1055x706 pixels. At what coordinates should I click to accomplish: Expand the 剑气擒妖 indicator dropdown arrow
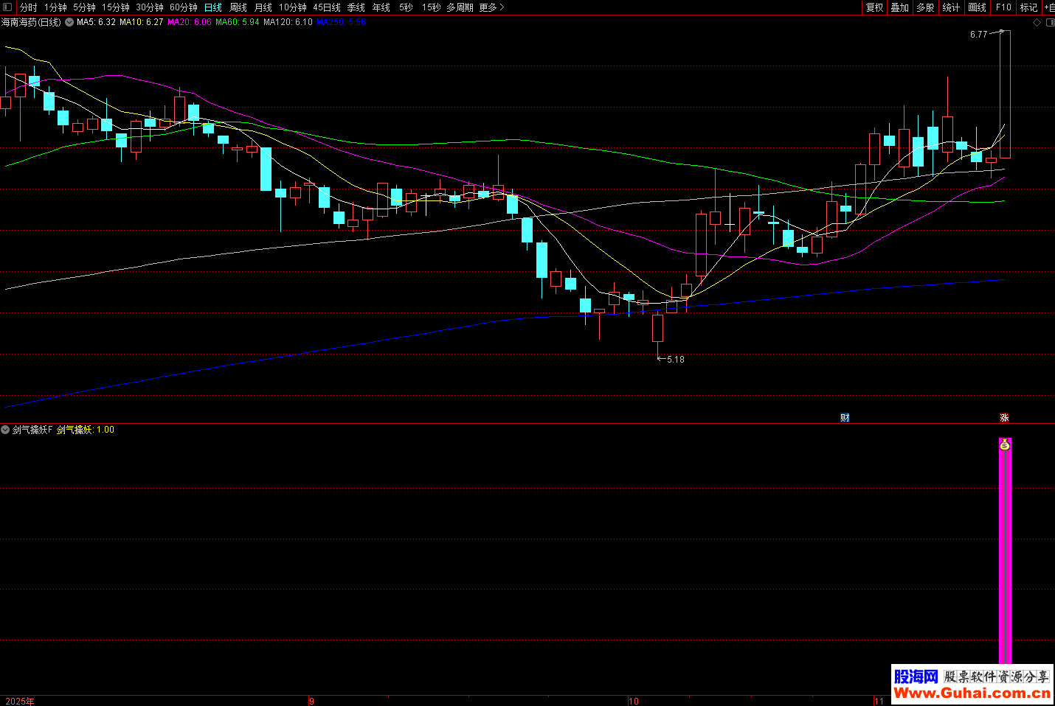[5, 430]
